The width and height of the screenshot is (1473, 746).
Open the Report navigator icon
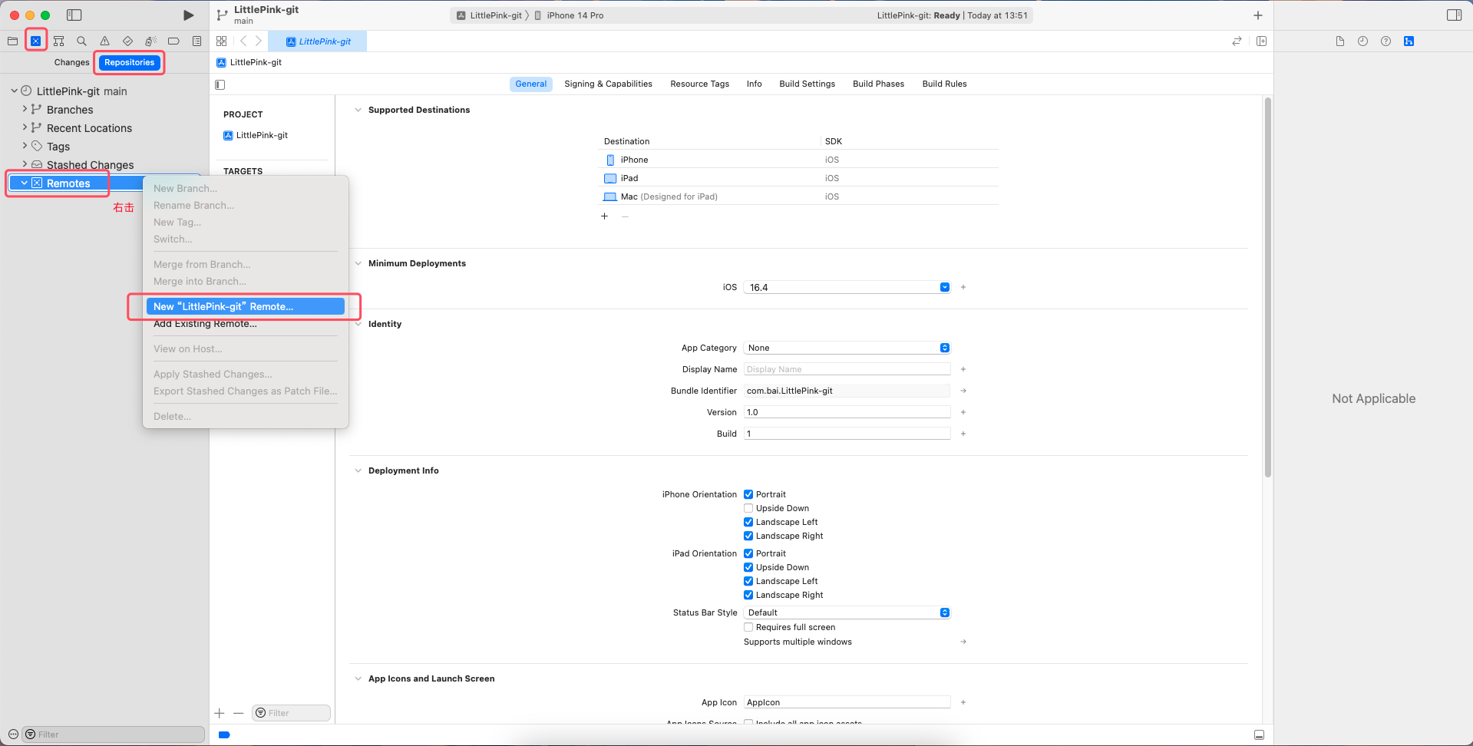click(197, 41)
